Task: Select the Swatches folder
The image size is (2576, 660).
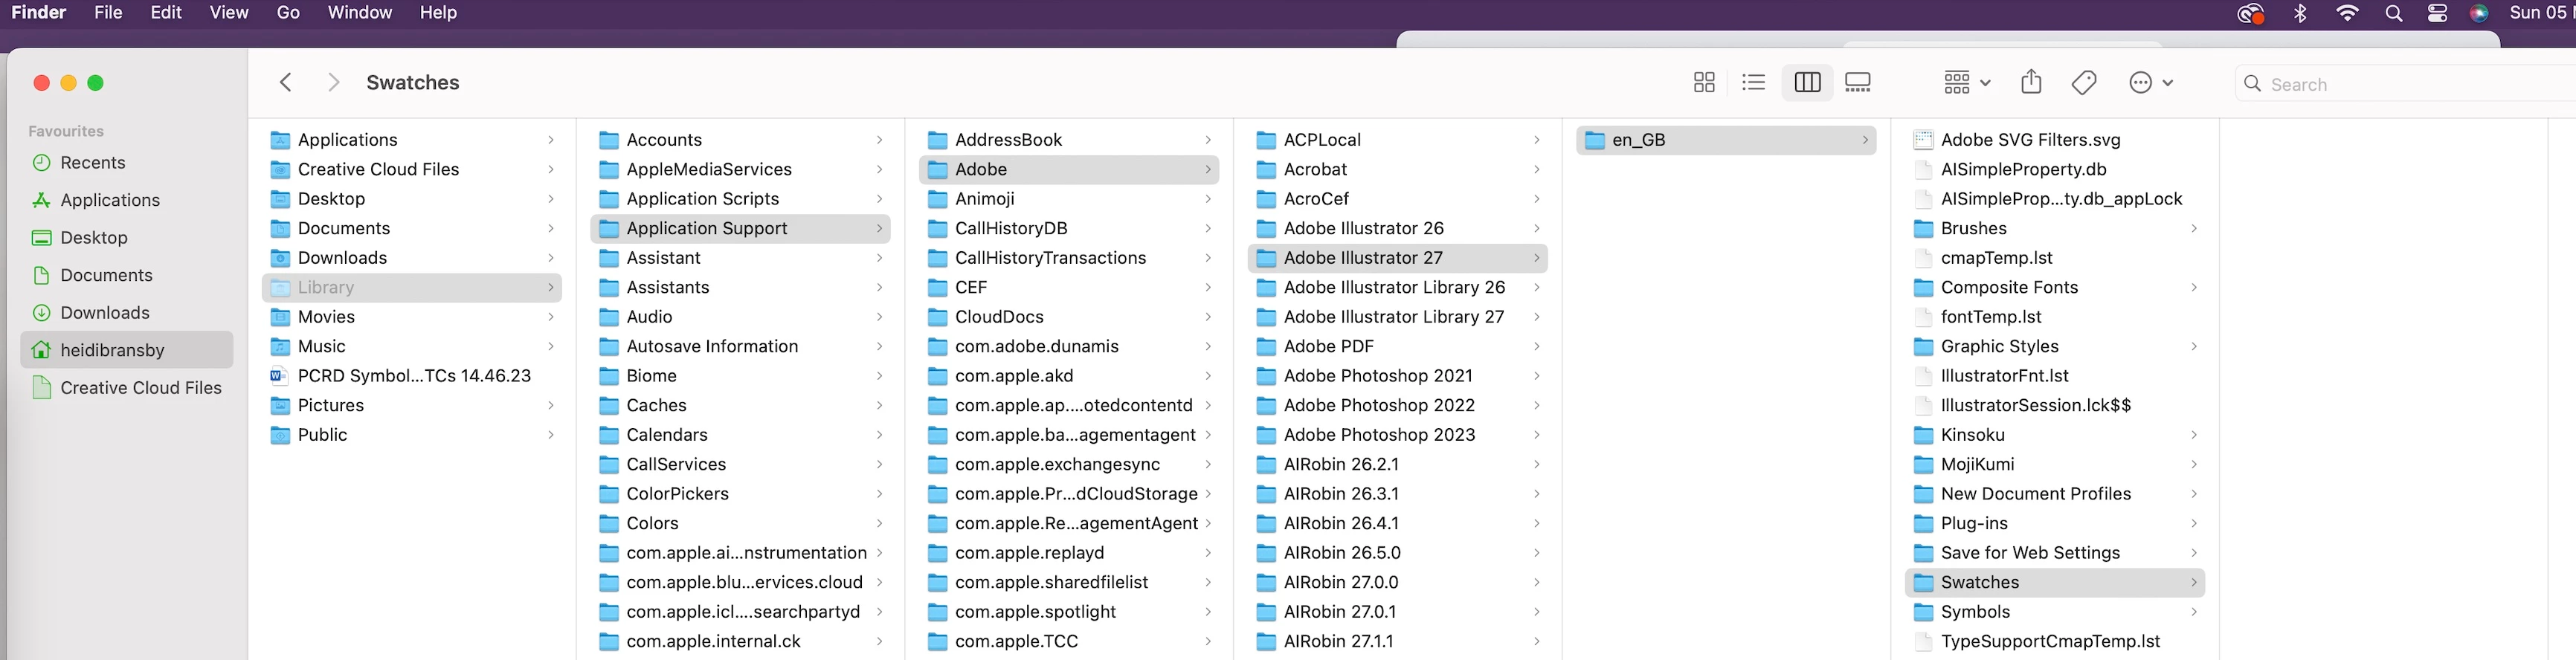Action: [x=2055, y=582]
